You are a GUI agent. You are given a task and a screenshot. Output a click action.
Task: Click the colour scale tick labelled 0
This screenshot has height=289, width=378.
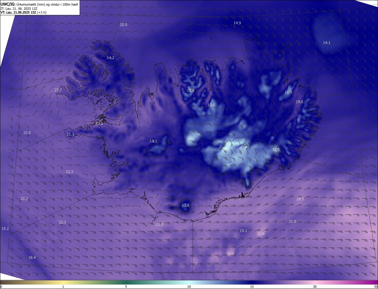click(1, 287)
